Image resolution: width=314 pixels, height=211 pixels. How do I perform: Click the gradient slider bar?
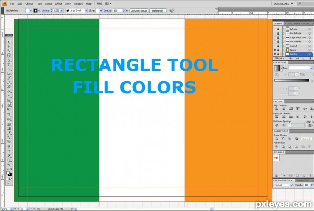291,80
